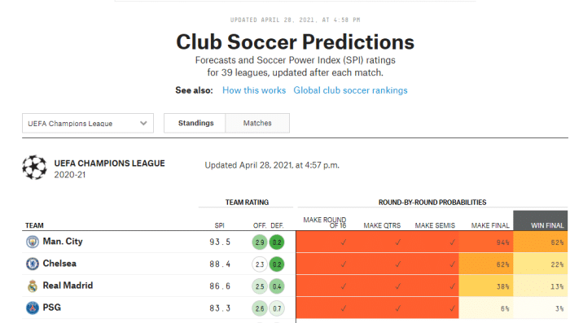
Task: Click the PSG club crest icon
Action: click(x=33, y=308)
